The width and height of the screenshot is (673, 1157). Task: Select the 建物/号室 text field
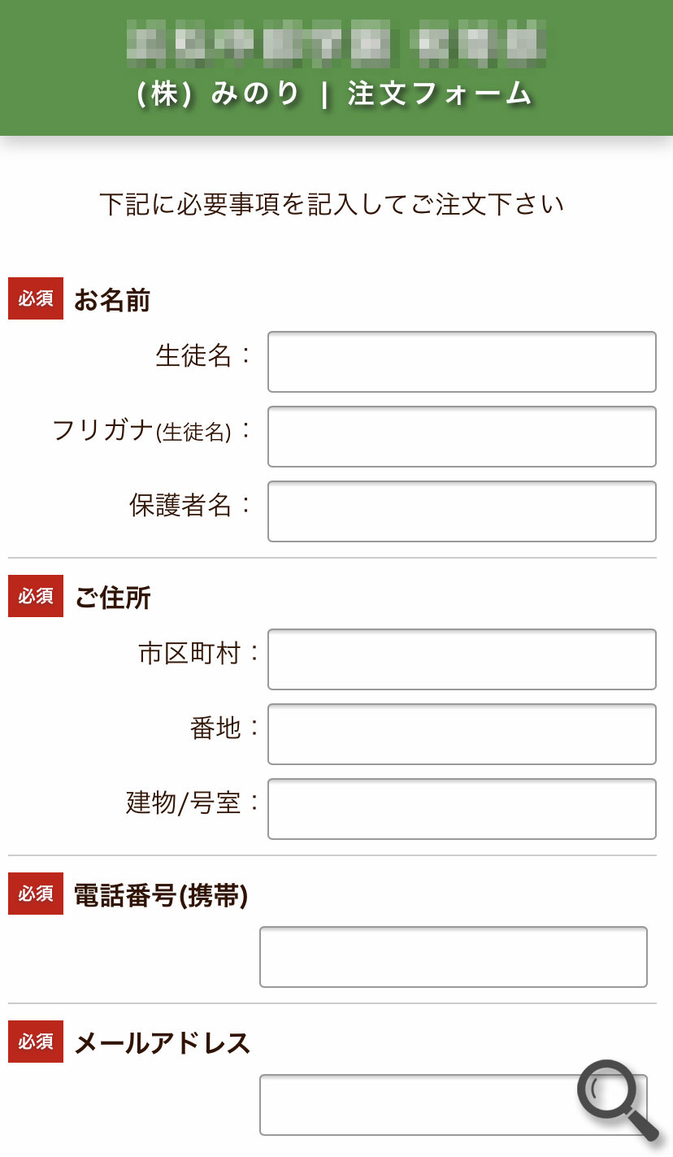pyautogui.click(x=462, y=809)
